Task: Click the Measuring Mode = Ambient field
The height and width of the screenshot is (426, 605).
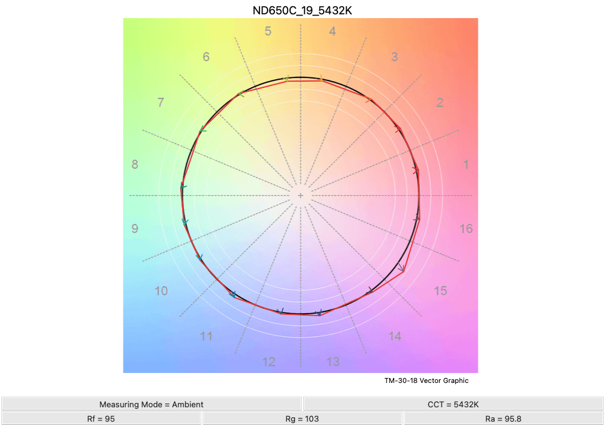Action: pos(151,404)
